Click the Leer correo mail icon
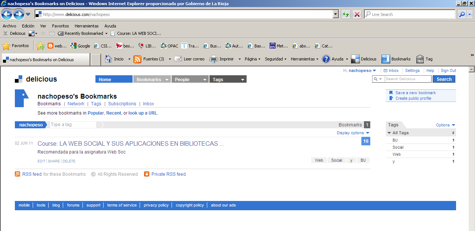Viewport: 475px width, 231px height. [x=178, y=59]
